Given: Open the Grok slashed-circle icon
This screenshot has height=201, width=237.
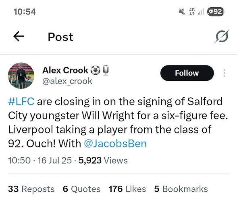Looking at the screenshot, I should click(222, 36).
